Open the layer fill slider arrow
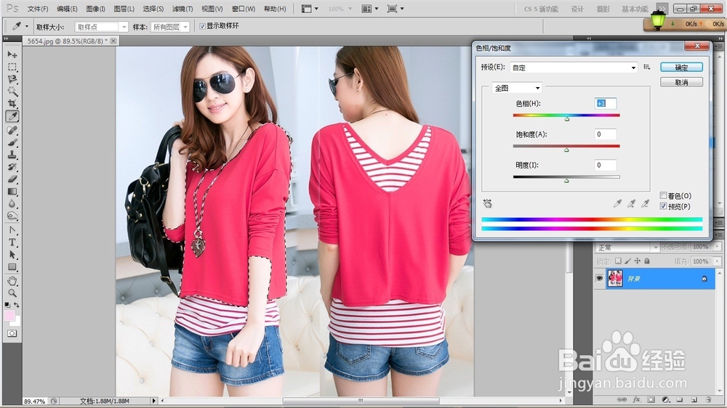 [x=718, y=261]
